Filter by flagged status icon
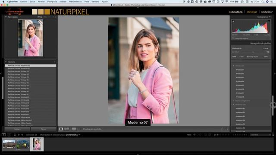276x155 pixels. click(x=194, y=135)
